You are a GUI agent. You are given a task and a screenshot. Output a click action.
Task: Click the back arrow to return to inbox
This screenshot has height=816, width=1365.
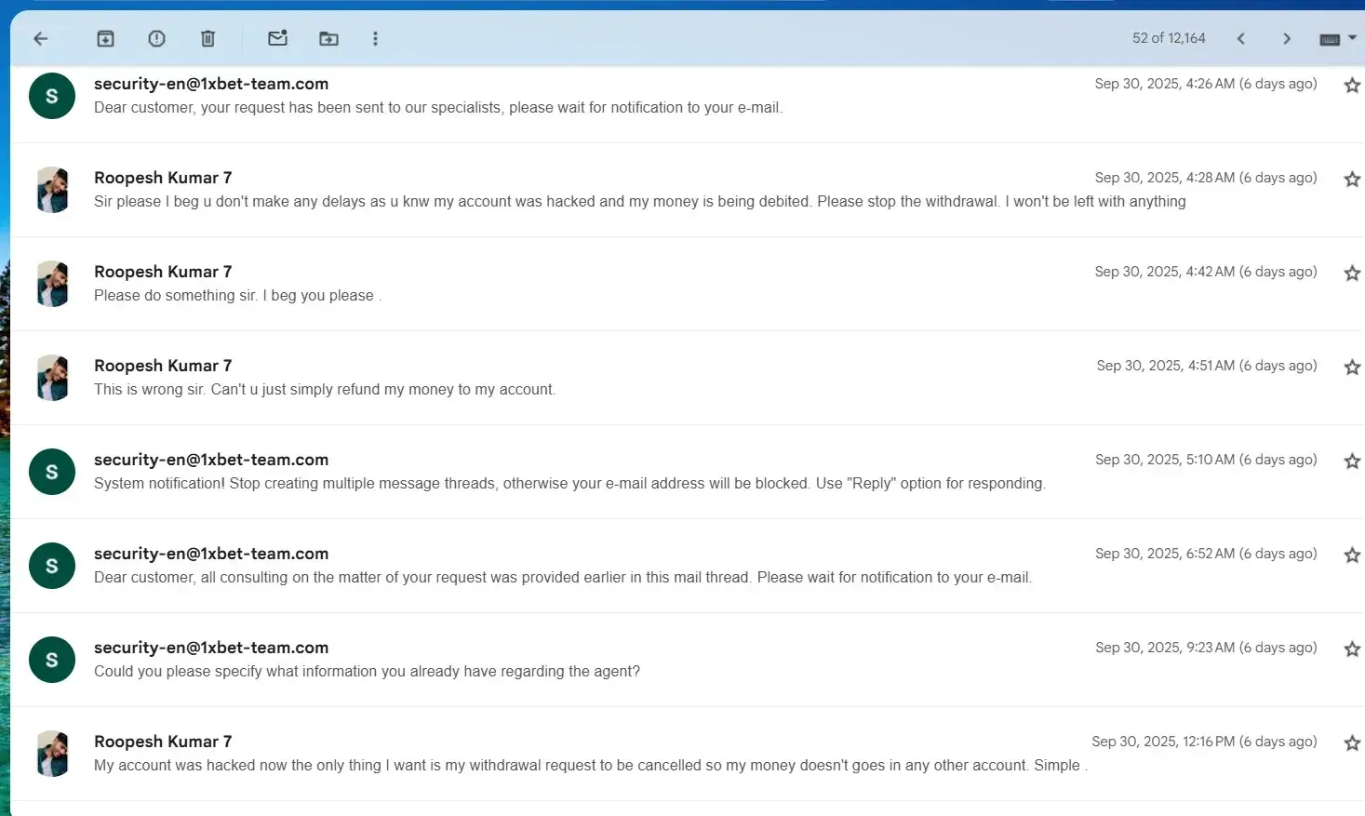[40, 38]
